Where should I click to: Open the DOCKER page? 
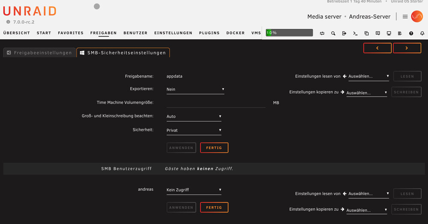point(235,33)
